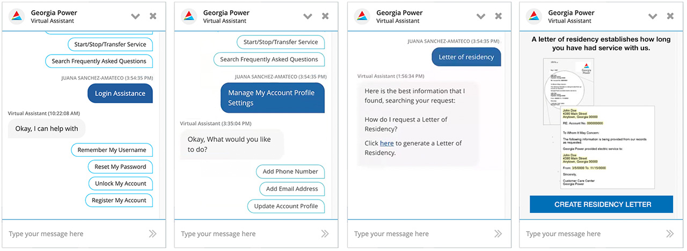687x251 pixels.
Task: Pick Add Email Address option
Action: coord(292,188)
